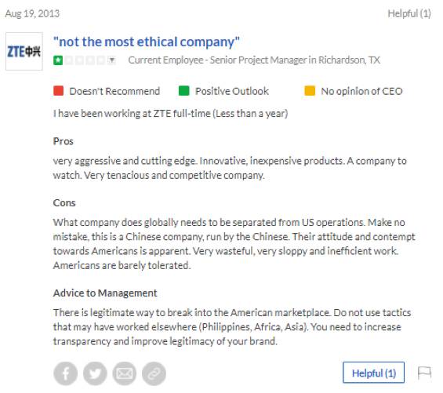The image size is (443, 393).
Task: Click the Pros section heading
Action: coord(64,141)
